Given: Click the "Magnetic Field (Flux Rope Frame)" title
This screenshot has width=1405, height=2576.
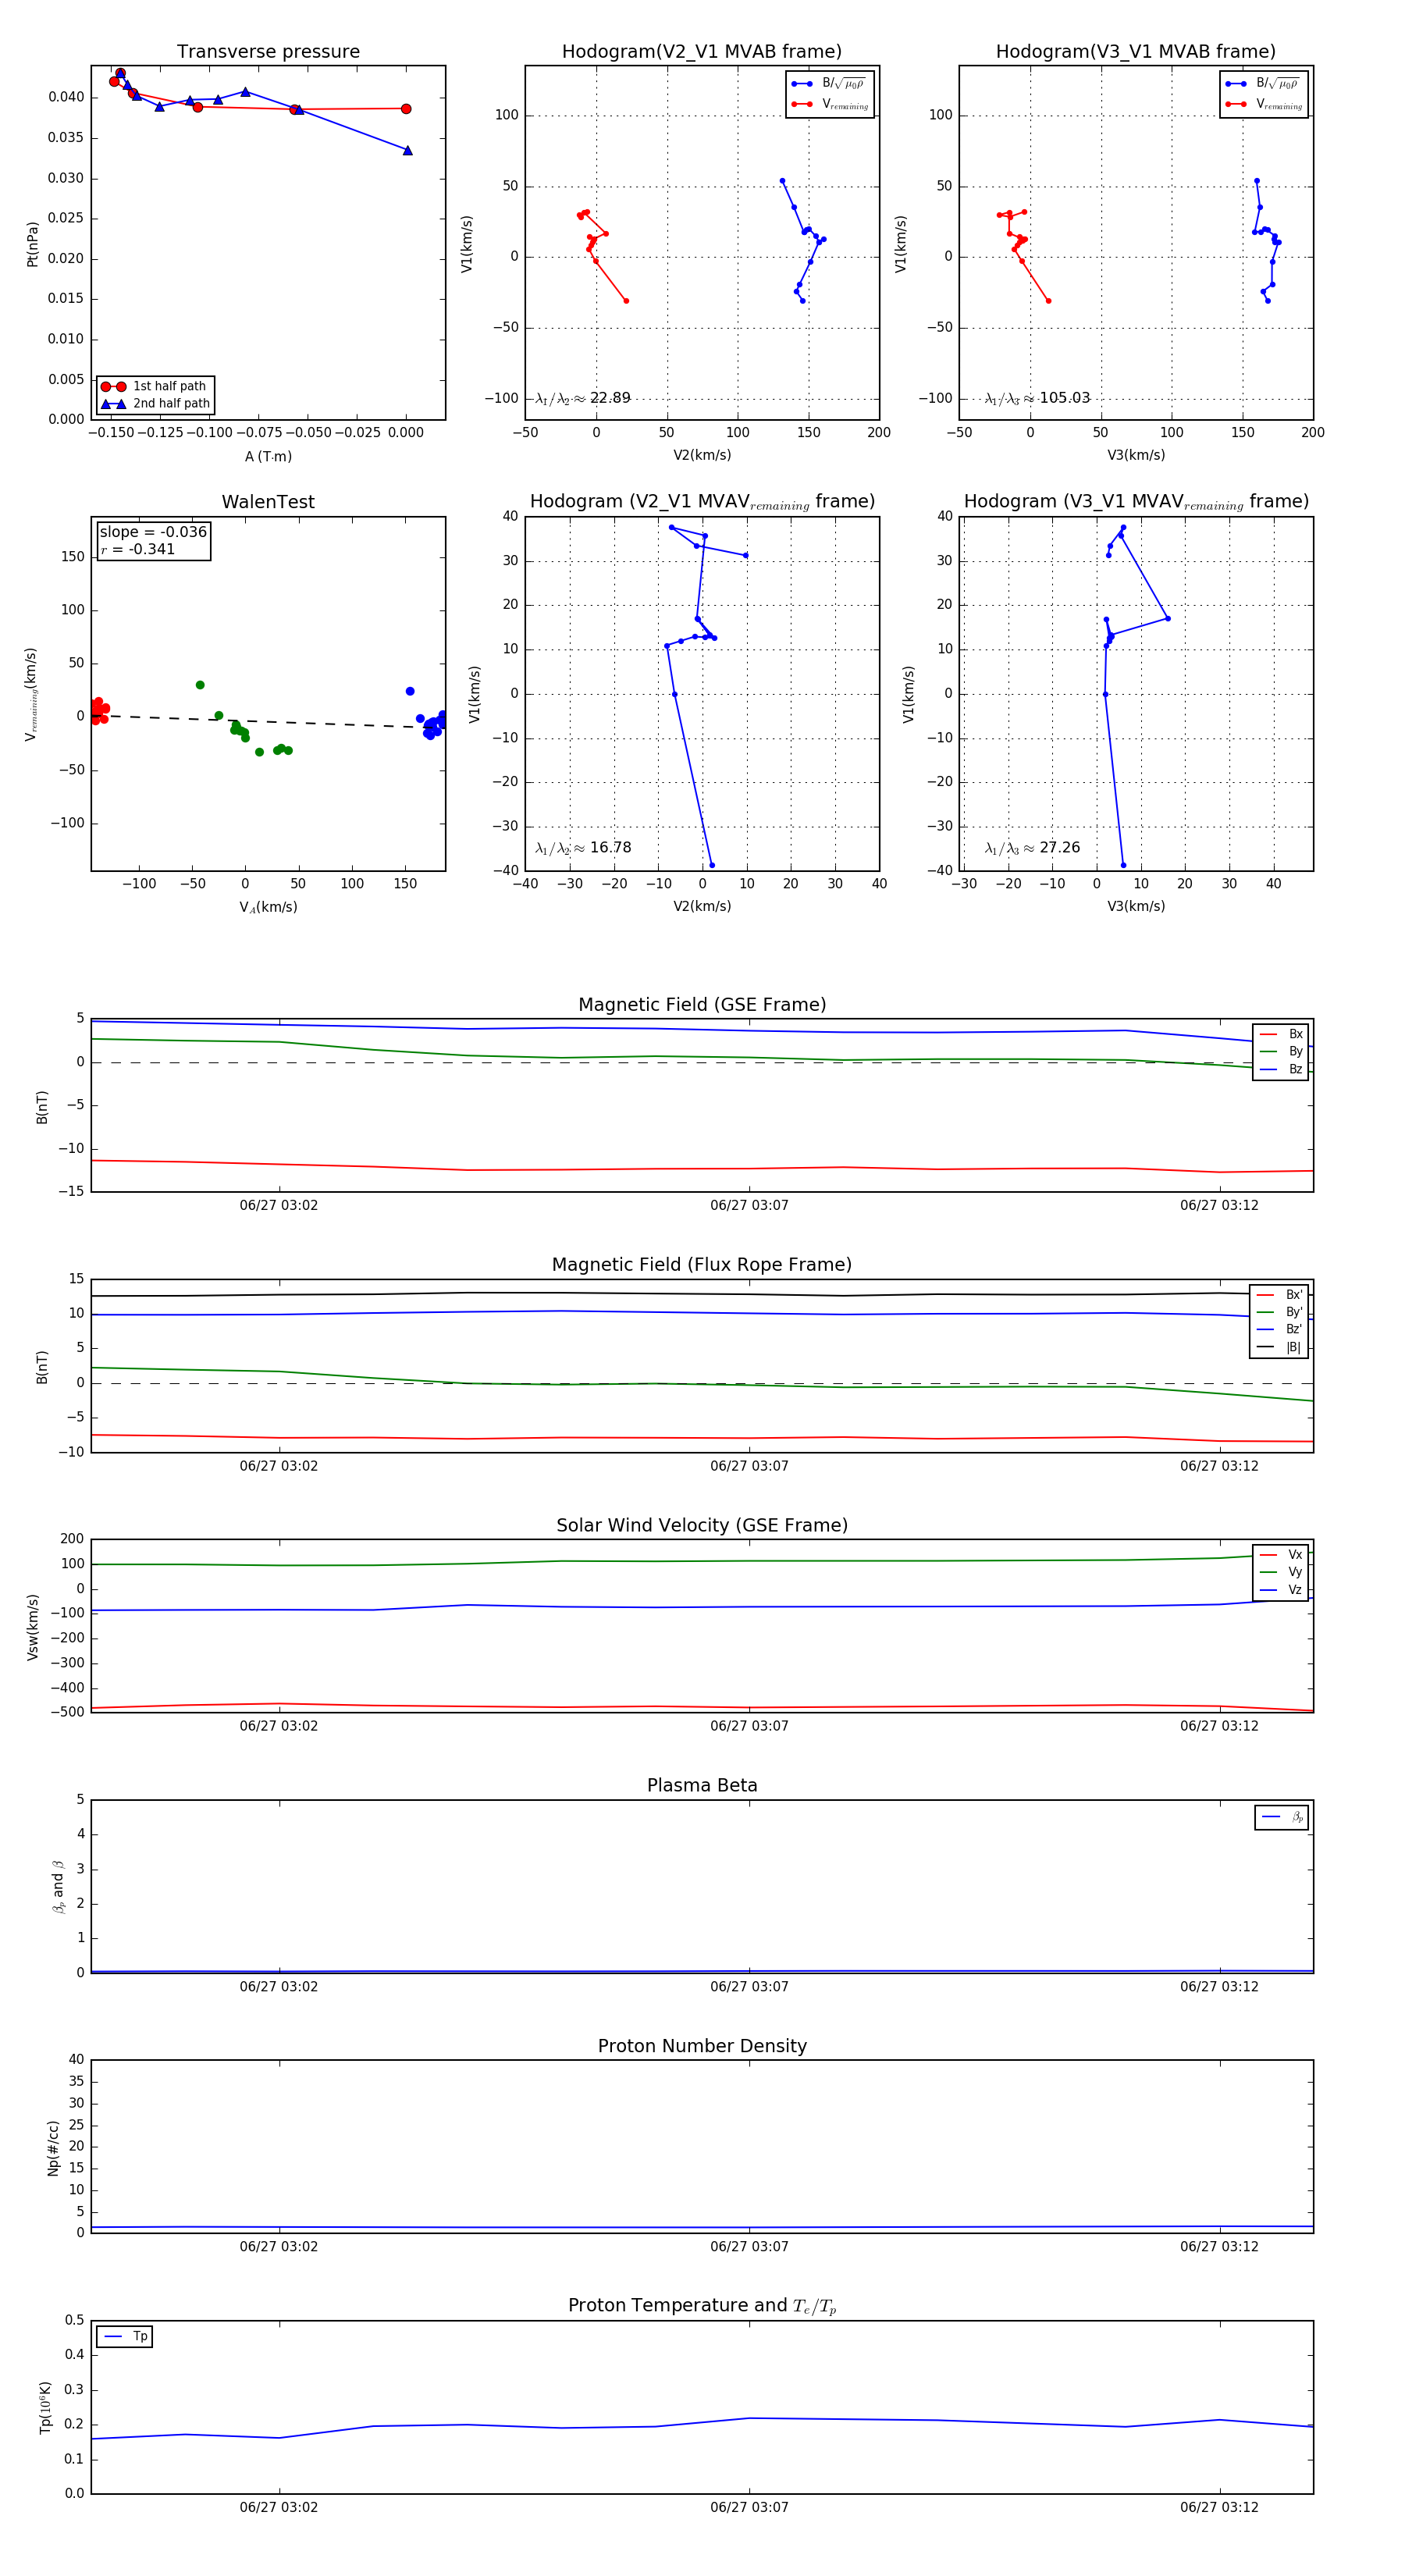Looking at the screenshot, I should coord(702,1265).
